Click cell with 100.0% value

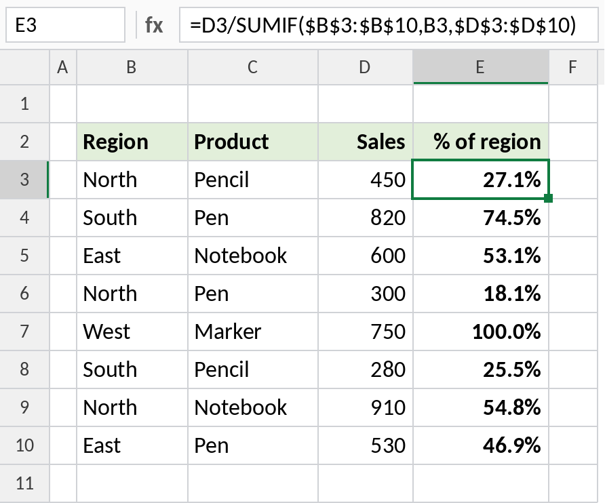coord(481,331)
